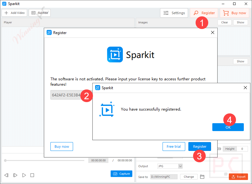The height and width of the screenshot is (184, 252).
Task: Minimize the Sparkit main window
Action: pyautogui.click(x=223, y=4)
